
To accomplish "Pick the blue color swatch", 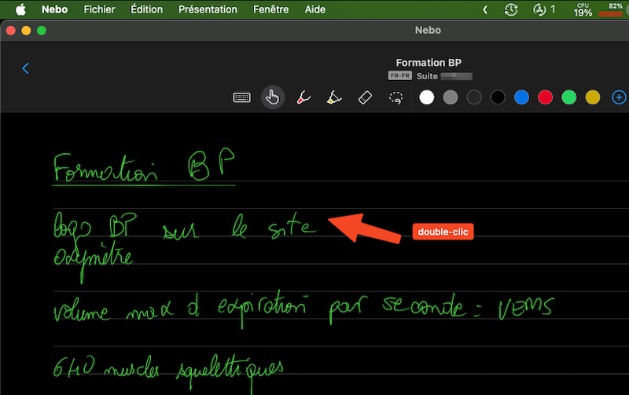I will coord(521,97).
